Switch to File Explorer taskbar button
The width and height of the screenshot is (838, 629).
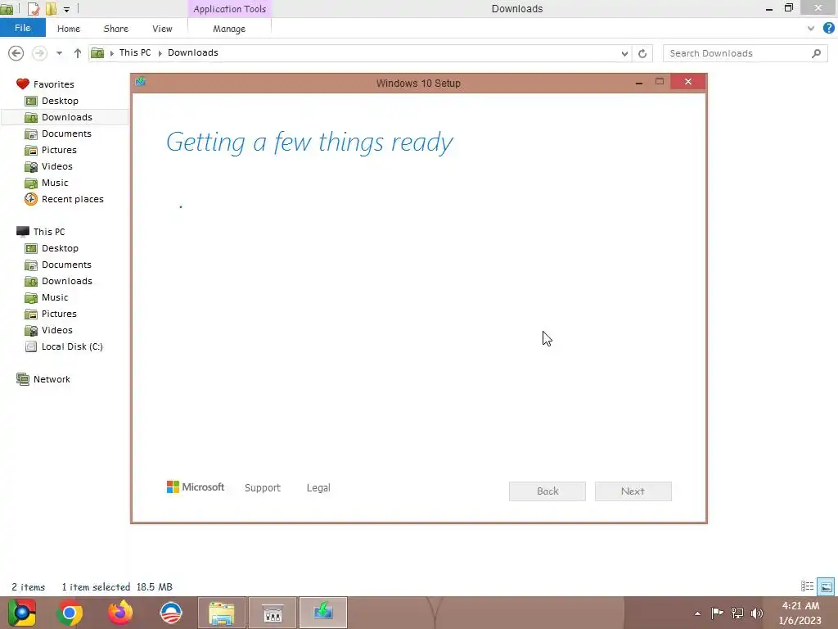tap(222, 613)
